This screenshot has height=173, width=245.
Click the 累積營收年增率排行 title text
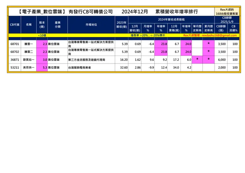pyautogui.click(x=176, y=12)
